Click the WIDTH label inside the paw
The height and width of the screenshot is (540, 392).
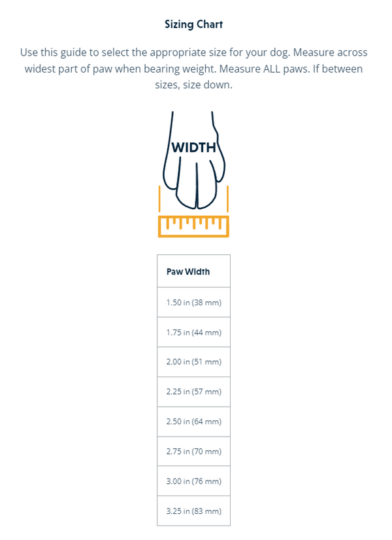pyautogui.click(x=193, y=148)
